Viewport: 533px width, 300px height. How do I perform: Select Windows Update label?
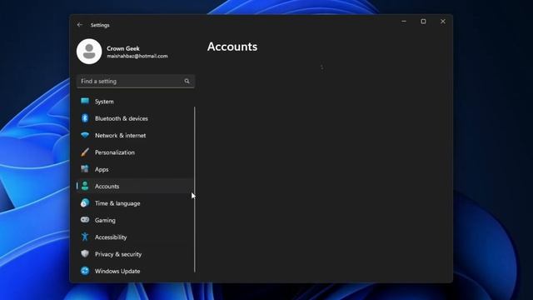(117, 271)
